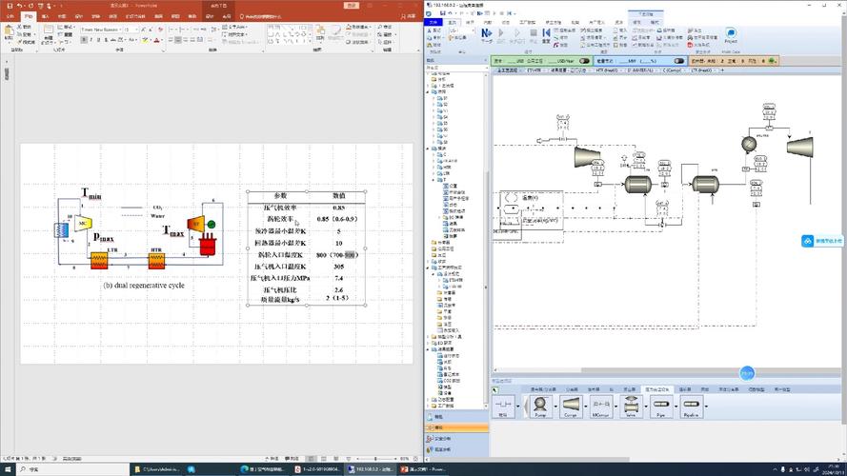This screenshot has height=476, width=847.
Task: Click the Undo icon in PowerPoint title bar
Action: pos(21,6)
